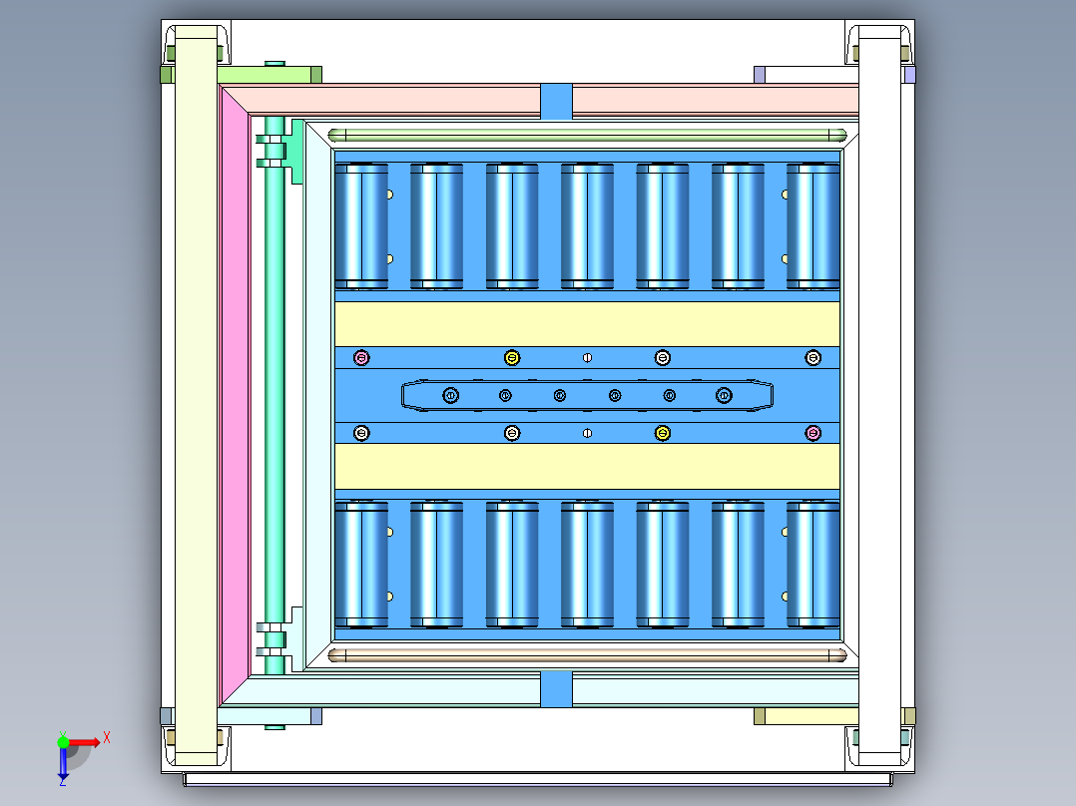Click the blue Z axis arrow of triad

tap(63, 763)
